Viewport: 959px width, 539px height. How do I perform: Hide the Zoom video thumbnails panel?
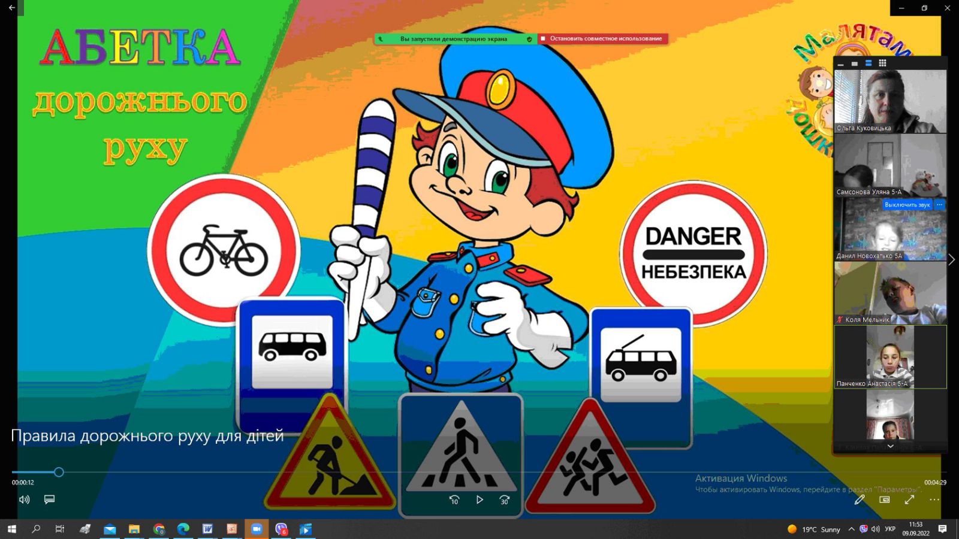point(840,63)
